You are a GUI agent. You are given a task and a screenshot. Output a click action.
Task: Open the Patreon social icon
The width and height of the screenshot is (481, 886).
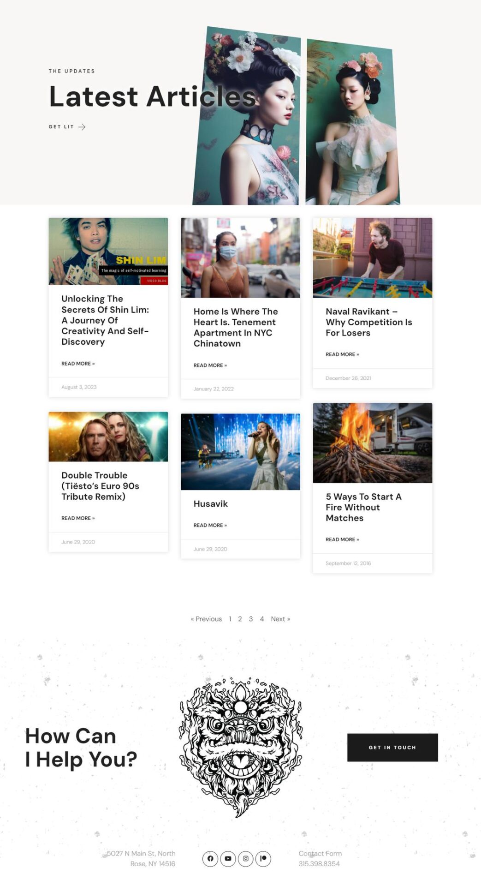click(263, 858)
